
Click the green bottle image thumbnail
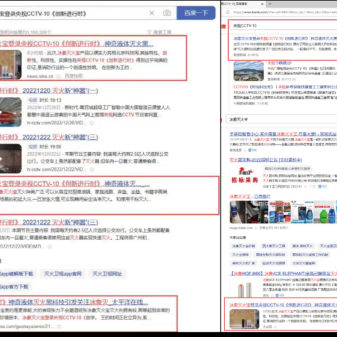click(324, 212)
